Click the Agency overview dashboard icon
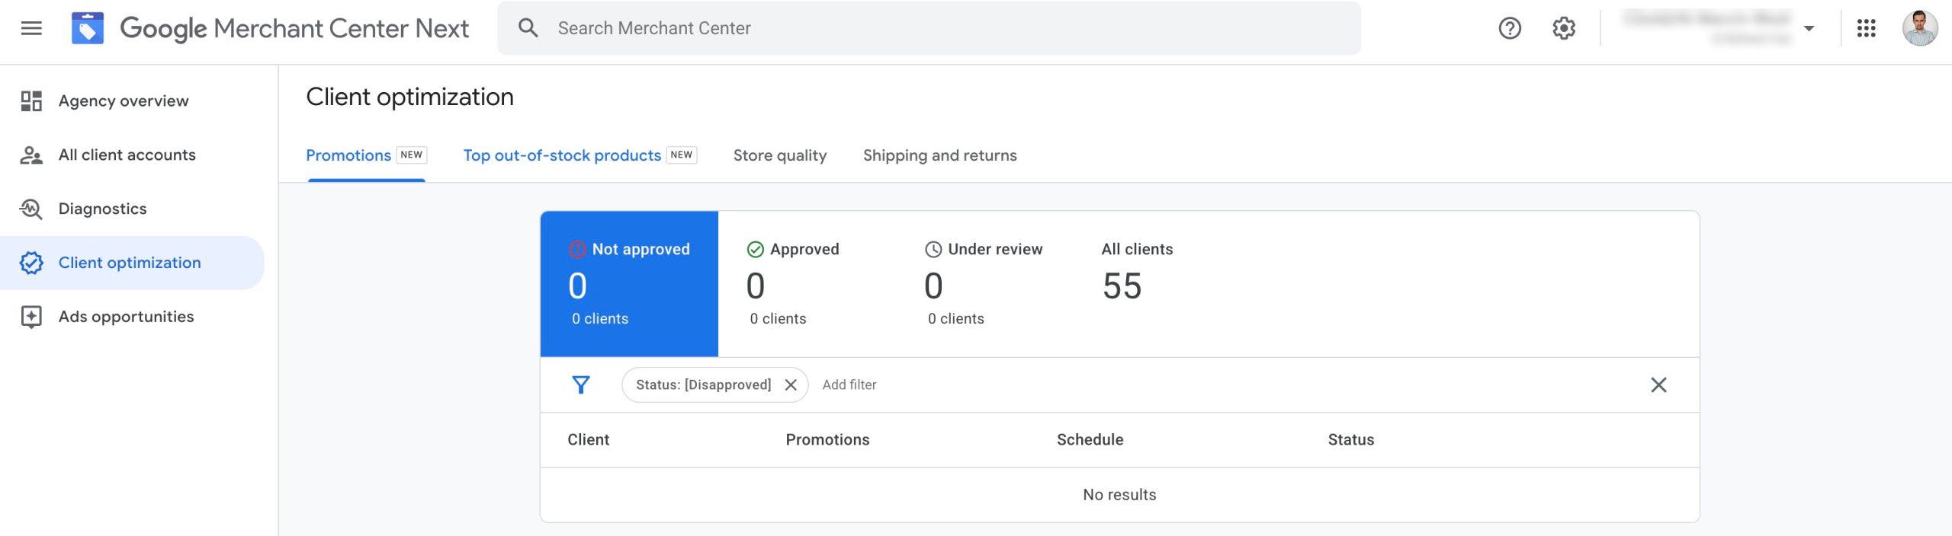This screenshot has height=536, width=1952. [31, 100]
